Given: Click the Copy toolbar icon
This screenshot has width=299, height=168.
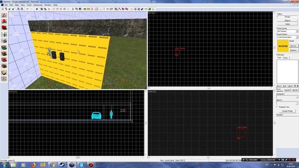Looking at the screenshot, I should 77,9.
